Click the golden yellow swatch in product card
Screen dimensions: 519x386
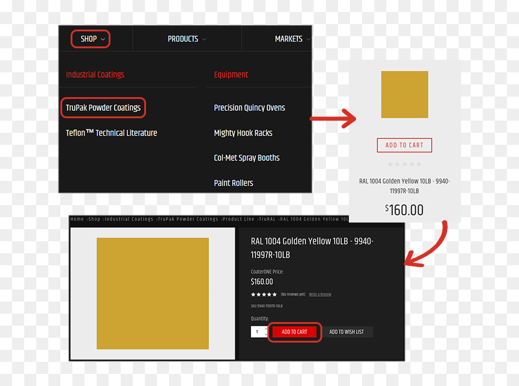point(404,95)
